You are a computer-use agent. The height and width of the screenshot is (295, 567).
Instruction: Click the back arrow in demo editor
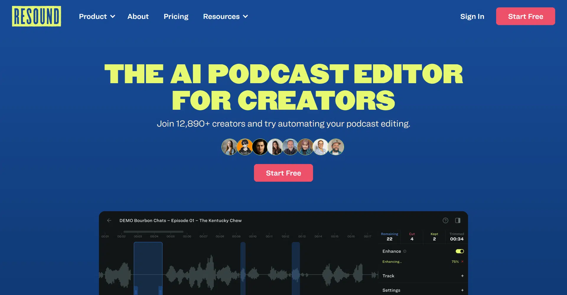click(109, 220)
